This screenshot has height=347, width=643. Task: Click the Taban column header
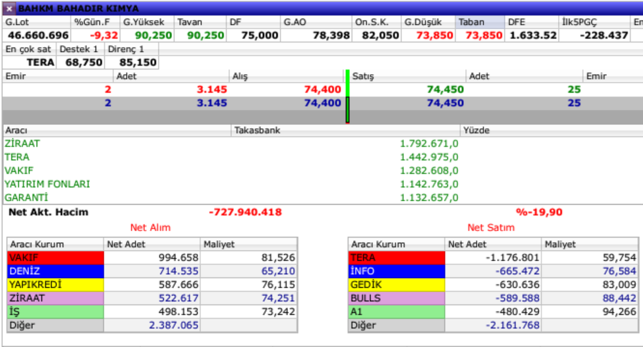(479, 22)
